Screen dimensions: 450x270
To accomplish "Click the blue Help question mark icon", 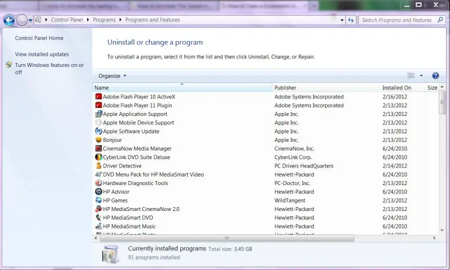I will point(435,75).
